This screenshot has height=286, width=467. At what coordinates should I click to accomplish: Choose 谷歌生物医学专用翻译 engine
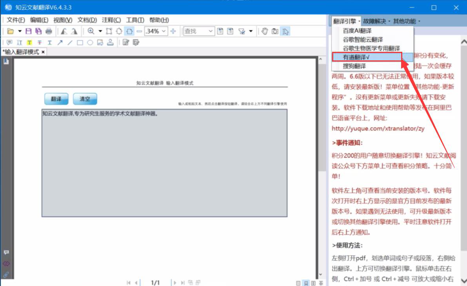(372, 48)
